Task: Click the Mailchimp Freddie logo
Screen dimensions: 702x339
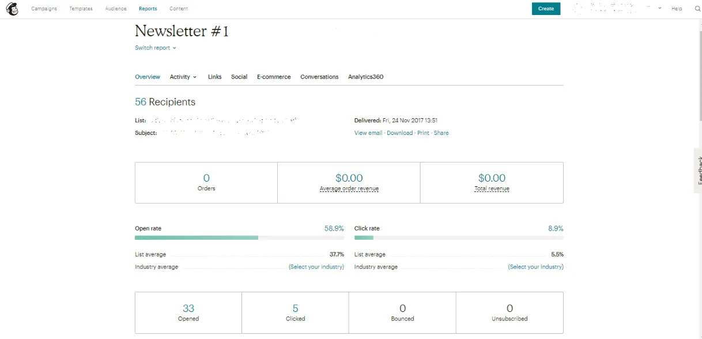Action: (12, 9)
